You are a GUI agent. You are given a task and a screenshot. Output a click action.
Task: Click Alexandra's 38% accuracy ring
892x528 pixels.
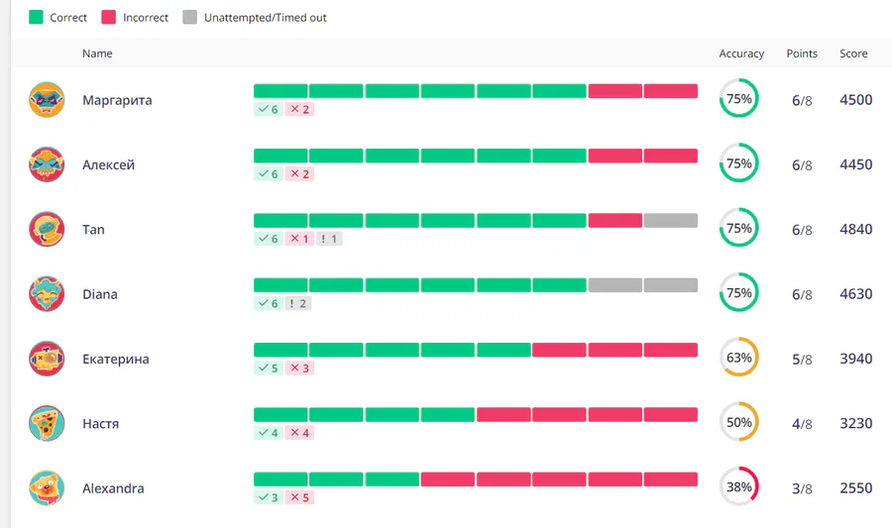(x=738, y=487)
